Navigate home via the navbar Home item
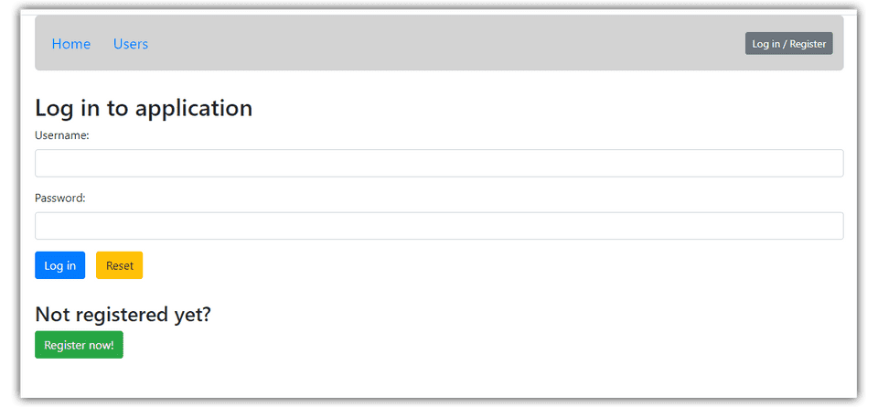 click(x=71, y=44)
